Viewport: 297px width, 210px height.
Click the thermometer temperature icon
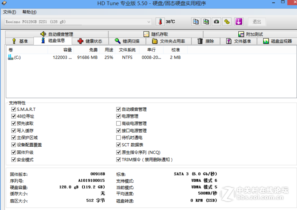tap(160, 21)
